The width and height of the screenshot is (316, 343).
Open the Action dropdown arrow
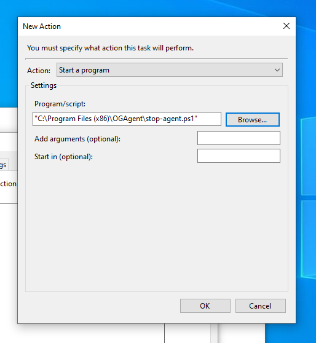coord(277,70)
